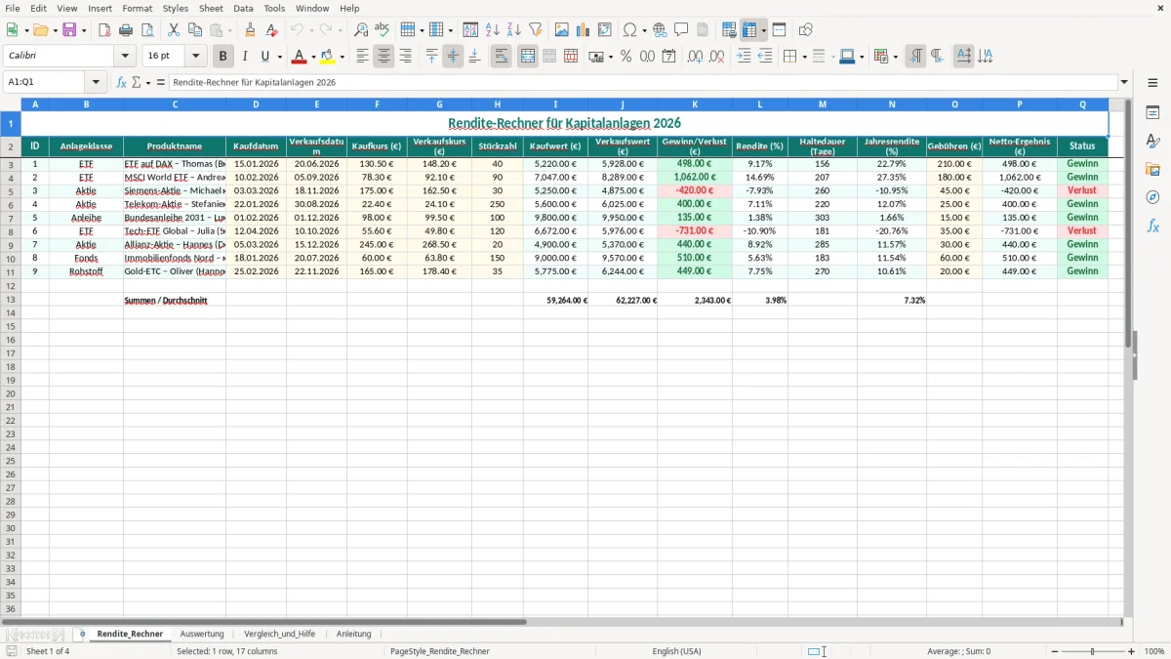The image size is (1171, 659).
Task: Open the Sidebar Gallery icon
Action: [1153, 169]
